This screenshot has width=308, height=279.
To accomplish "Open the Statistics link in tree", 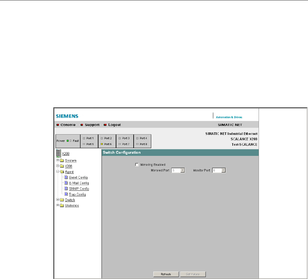I will [x=72, y=206].
